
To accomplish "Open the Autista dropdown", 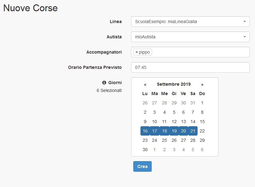I will (x=190, y=37).
